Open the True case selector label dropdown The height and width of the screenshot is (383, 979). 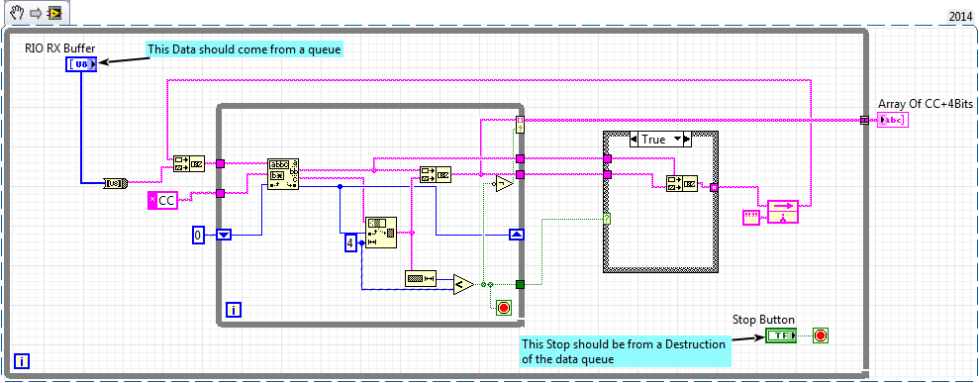click(660, 140)
